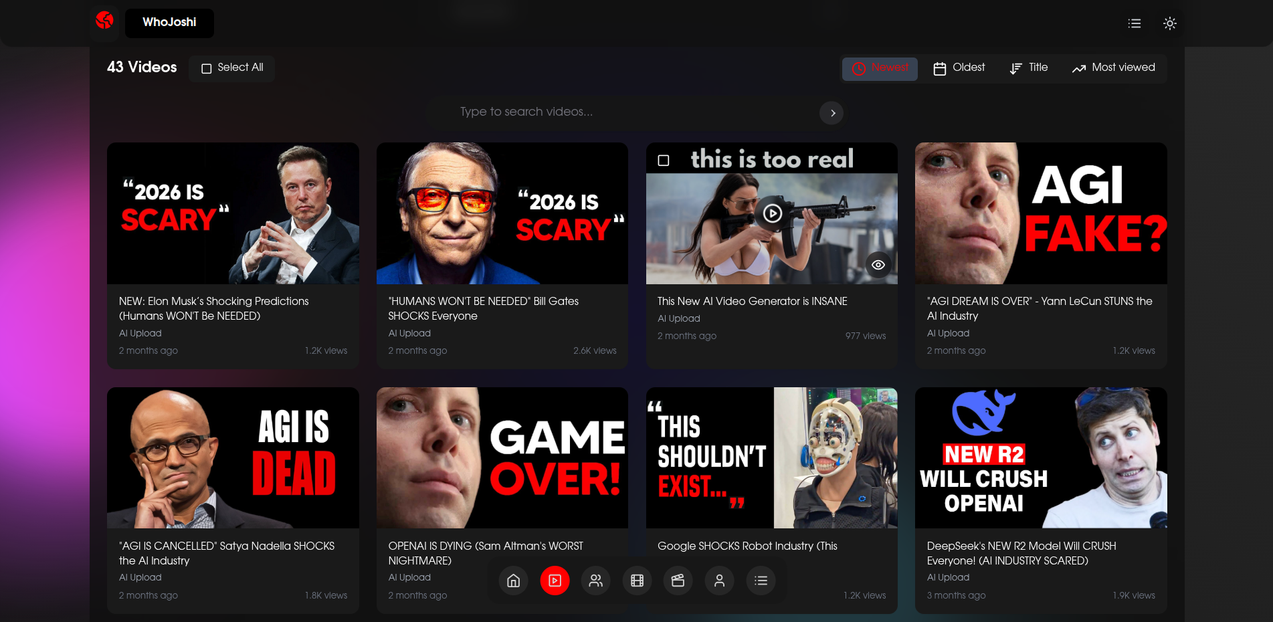The width and height of the screenshot is (1273, 622).
Task: Open Bill Gates 2026 IS SCARY thumbnail
Action: 502,213
